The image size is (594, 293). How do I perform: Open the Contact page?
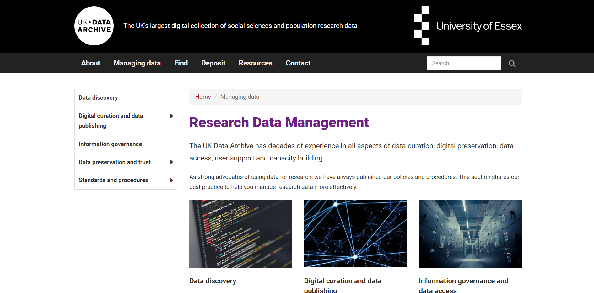coord(298,63)
